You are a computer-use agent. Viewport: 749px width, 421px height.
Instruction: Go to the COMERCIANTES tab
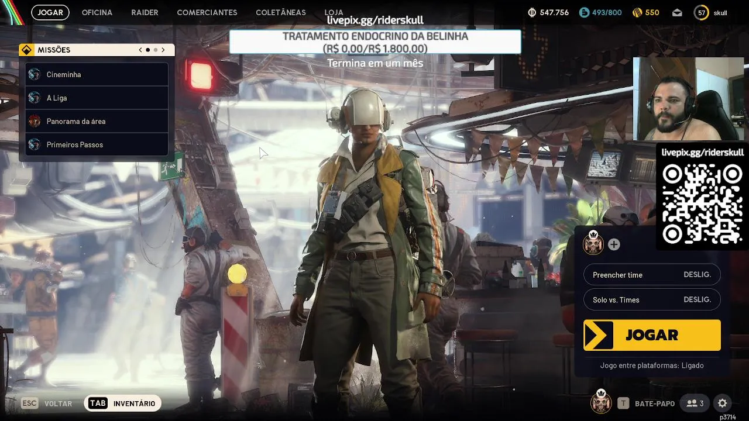(207, 12)
